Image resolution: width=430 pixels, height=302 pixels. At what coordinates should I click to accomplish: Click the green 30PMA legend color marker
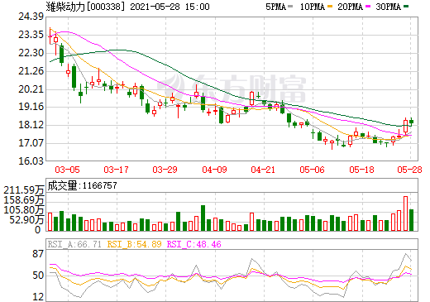coord(406,7)
